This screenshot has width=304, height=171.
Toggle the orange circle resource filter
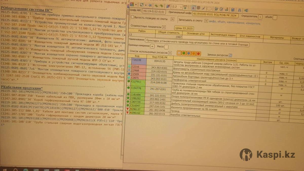(x=194, y=54)
